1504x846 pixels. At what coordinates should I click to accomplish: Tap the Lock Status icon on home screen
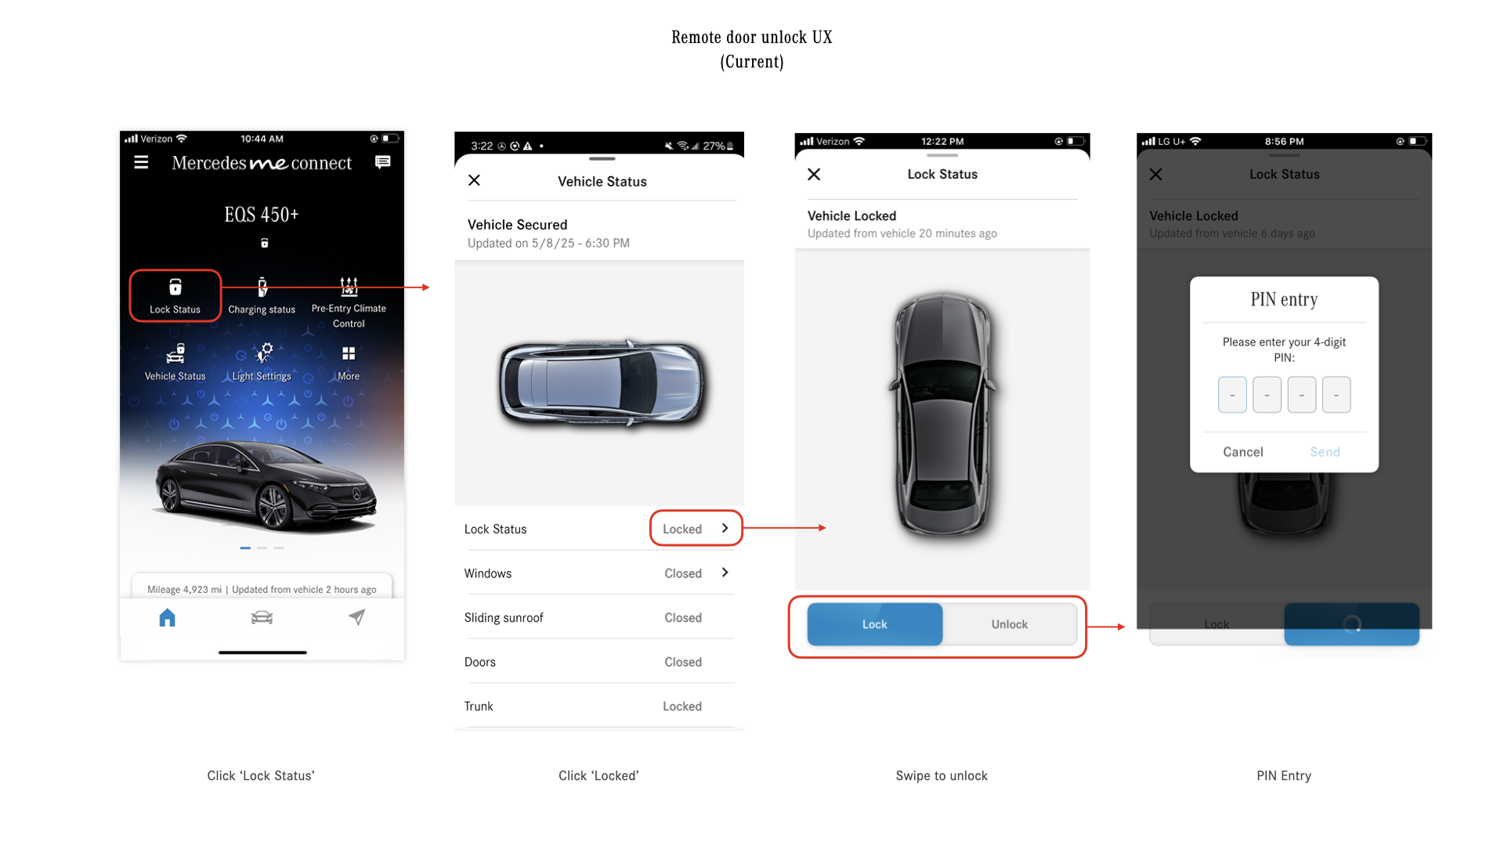click(x=175, y=295)
